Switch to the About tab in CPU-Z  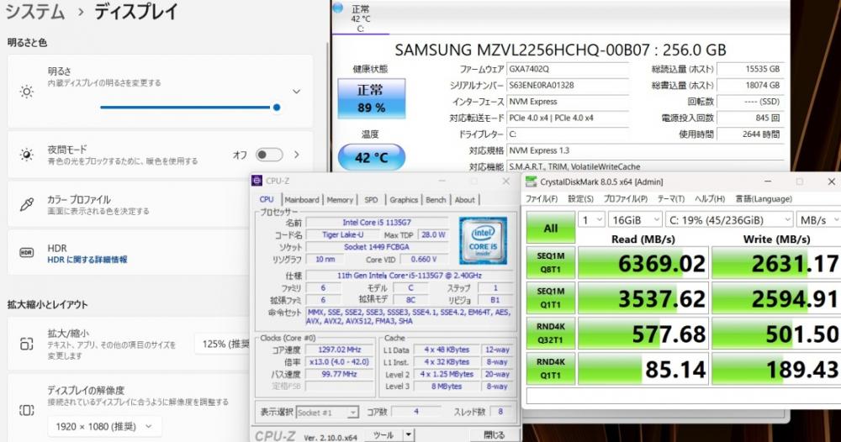[x=465, y=200]
